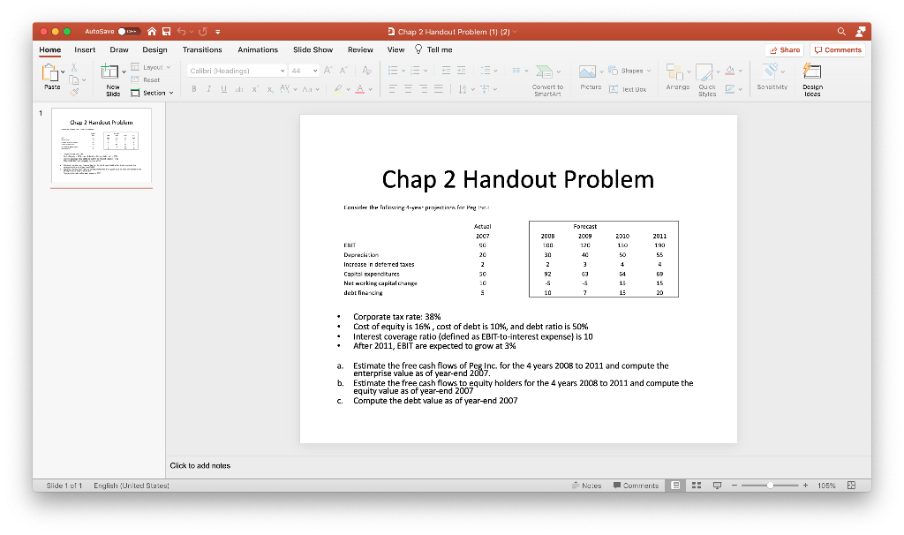Toggle bold formatting

(193, 88)
